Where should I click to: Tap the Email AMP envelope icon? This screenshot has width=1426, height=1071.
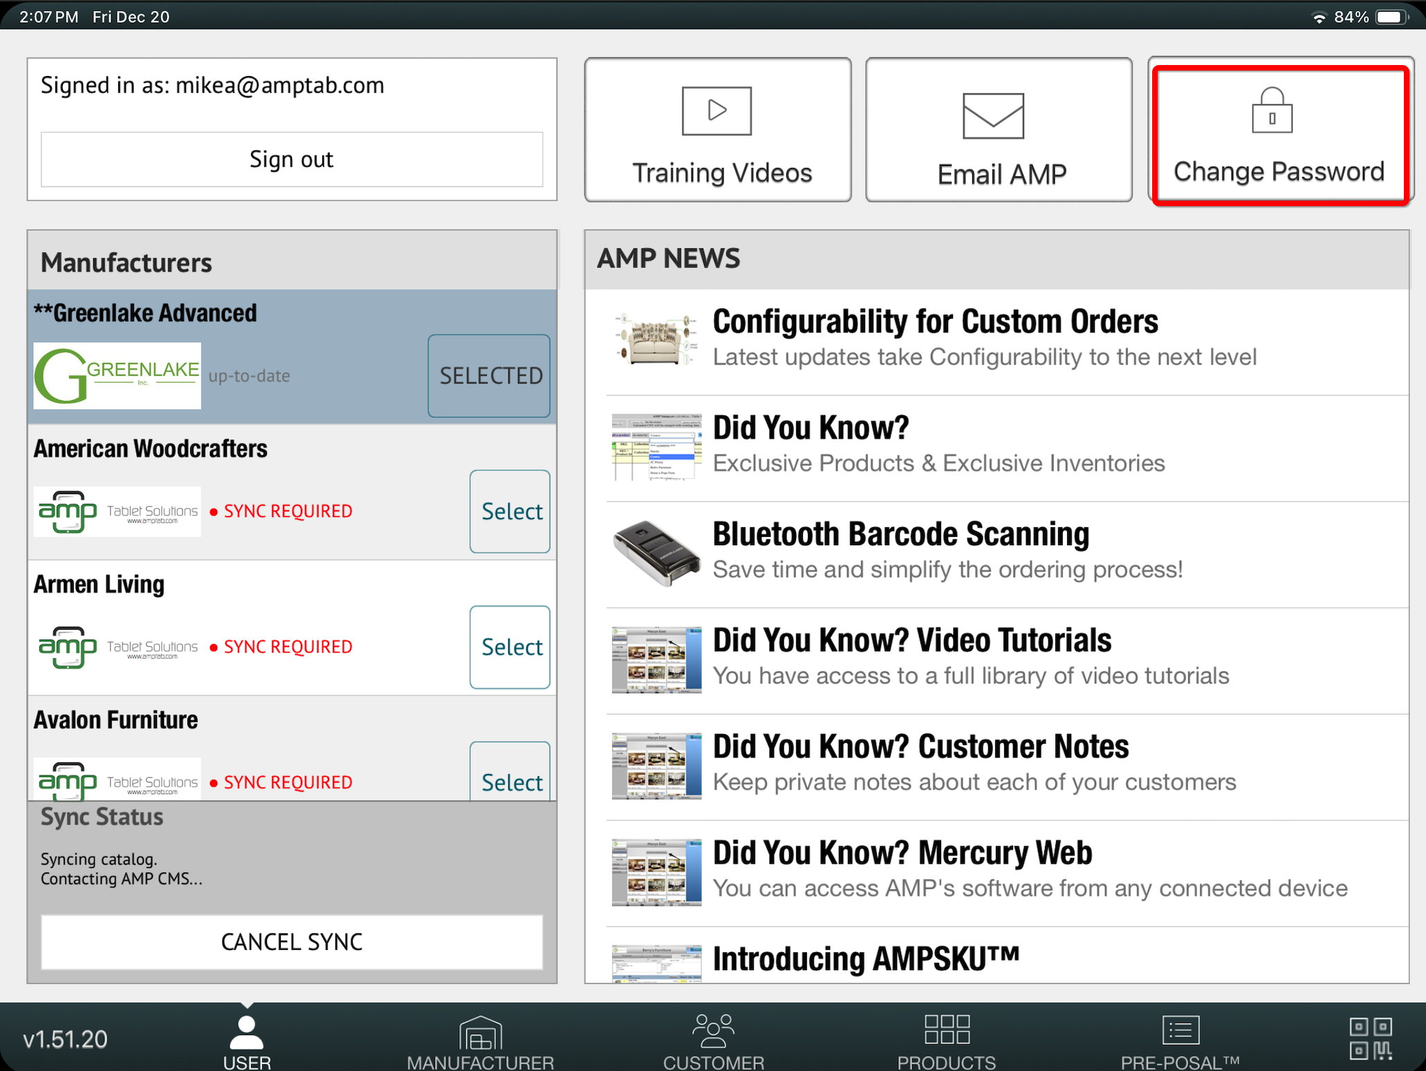[x=993, y=116]
